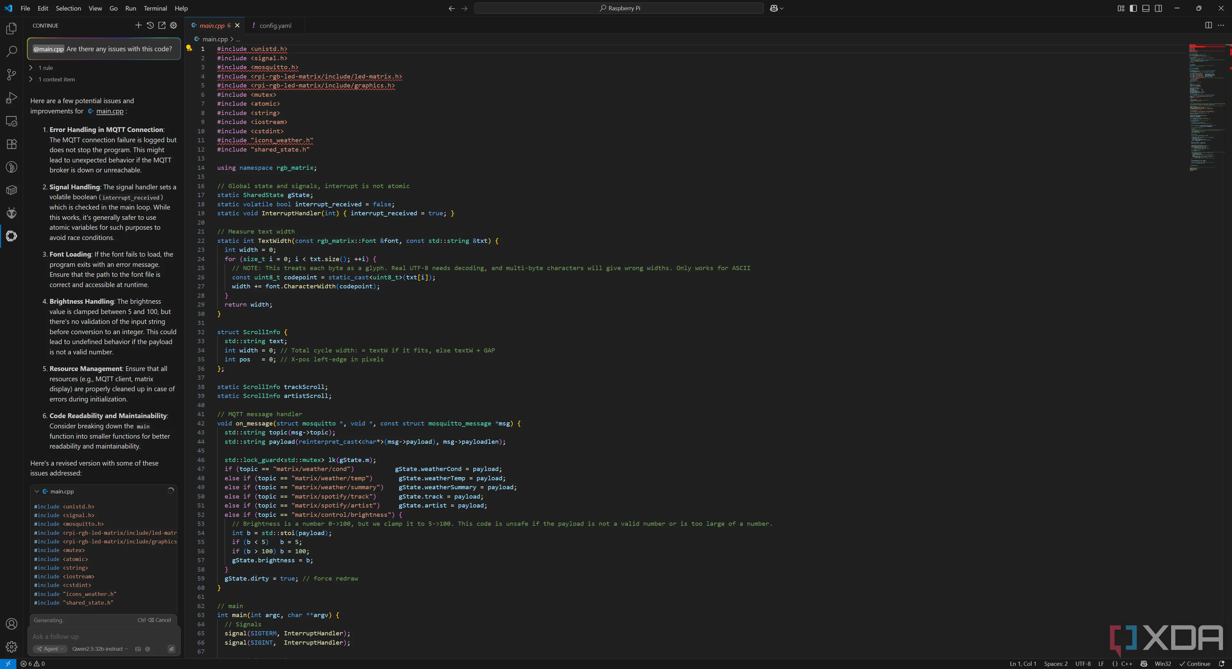Screen dimensions: 1232x669
Task: Click Win32 configuration in status bar
Action: 1163,664
